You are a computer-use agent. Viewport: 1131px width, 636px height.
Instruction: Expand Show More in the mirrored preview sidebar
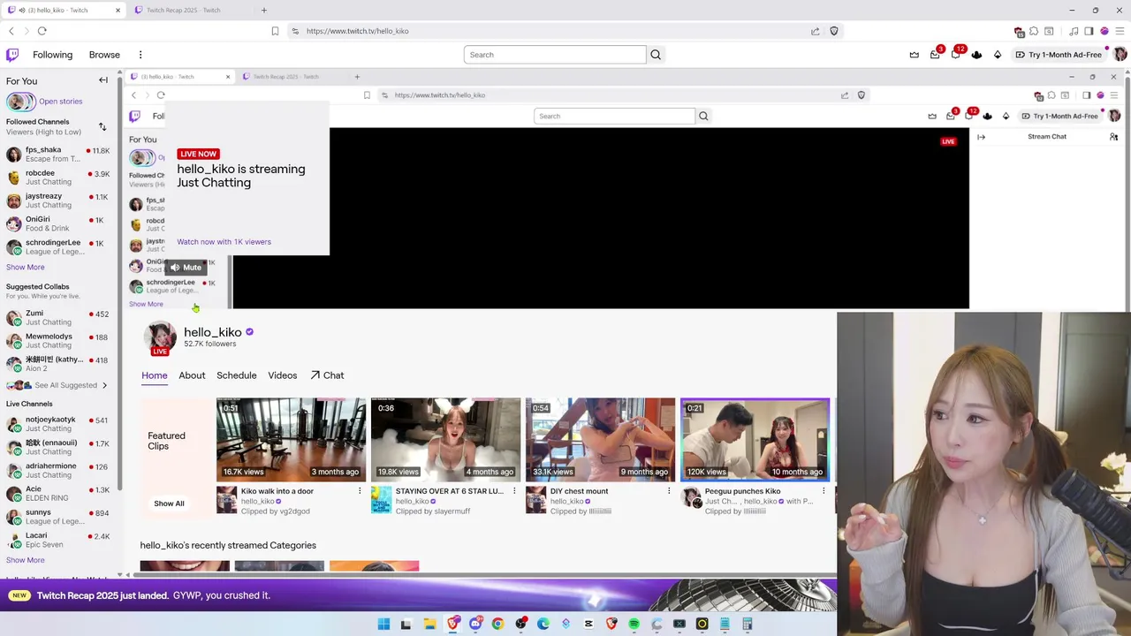point(146,304)
